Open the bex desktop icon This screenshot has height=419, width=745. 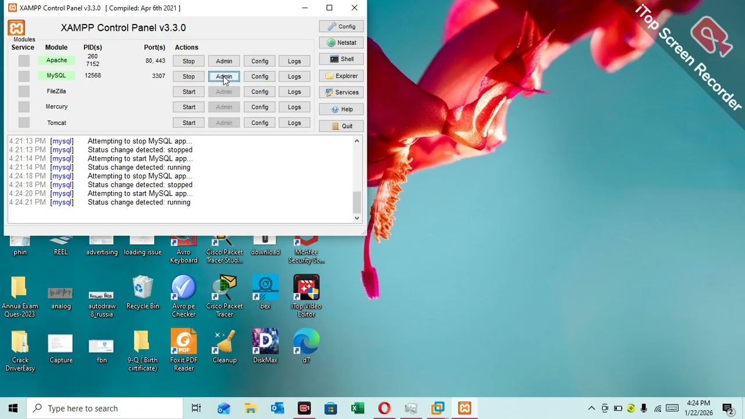click(265, 293)
